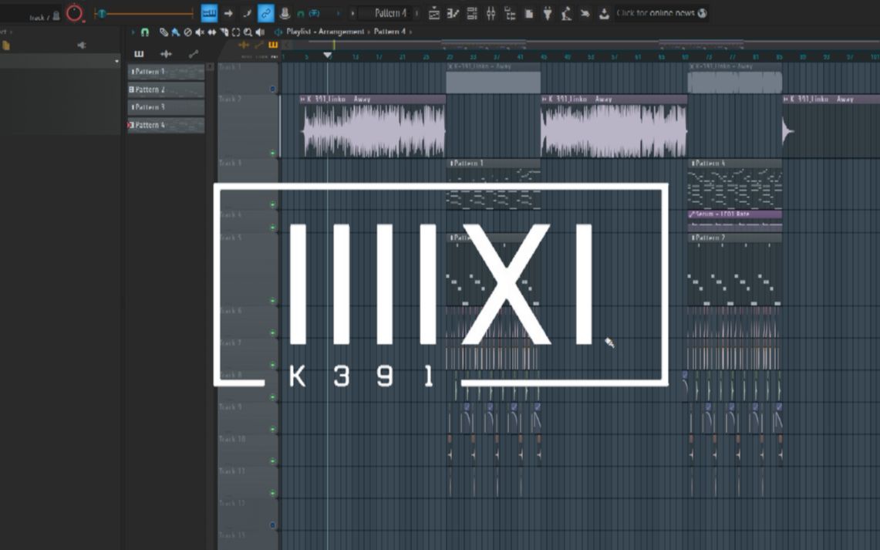The height and width of the screenshot is (550, 880).
Task: Click the white playhead marker on timeline
Action: point(328,55)
